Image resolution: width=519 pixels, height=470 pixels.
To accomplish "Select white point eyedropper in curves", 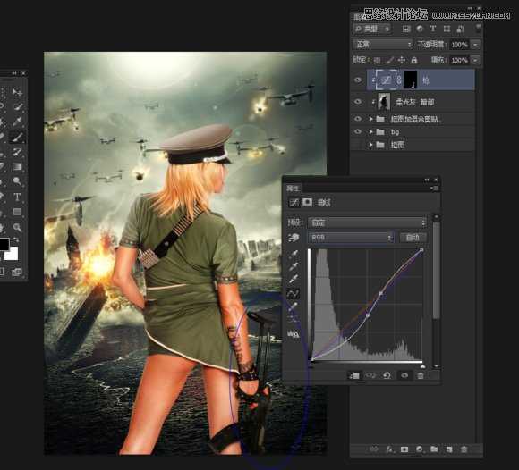I will tap(294, 280).
